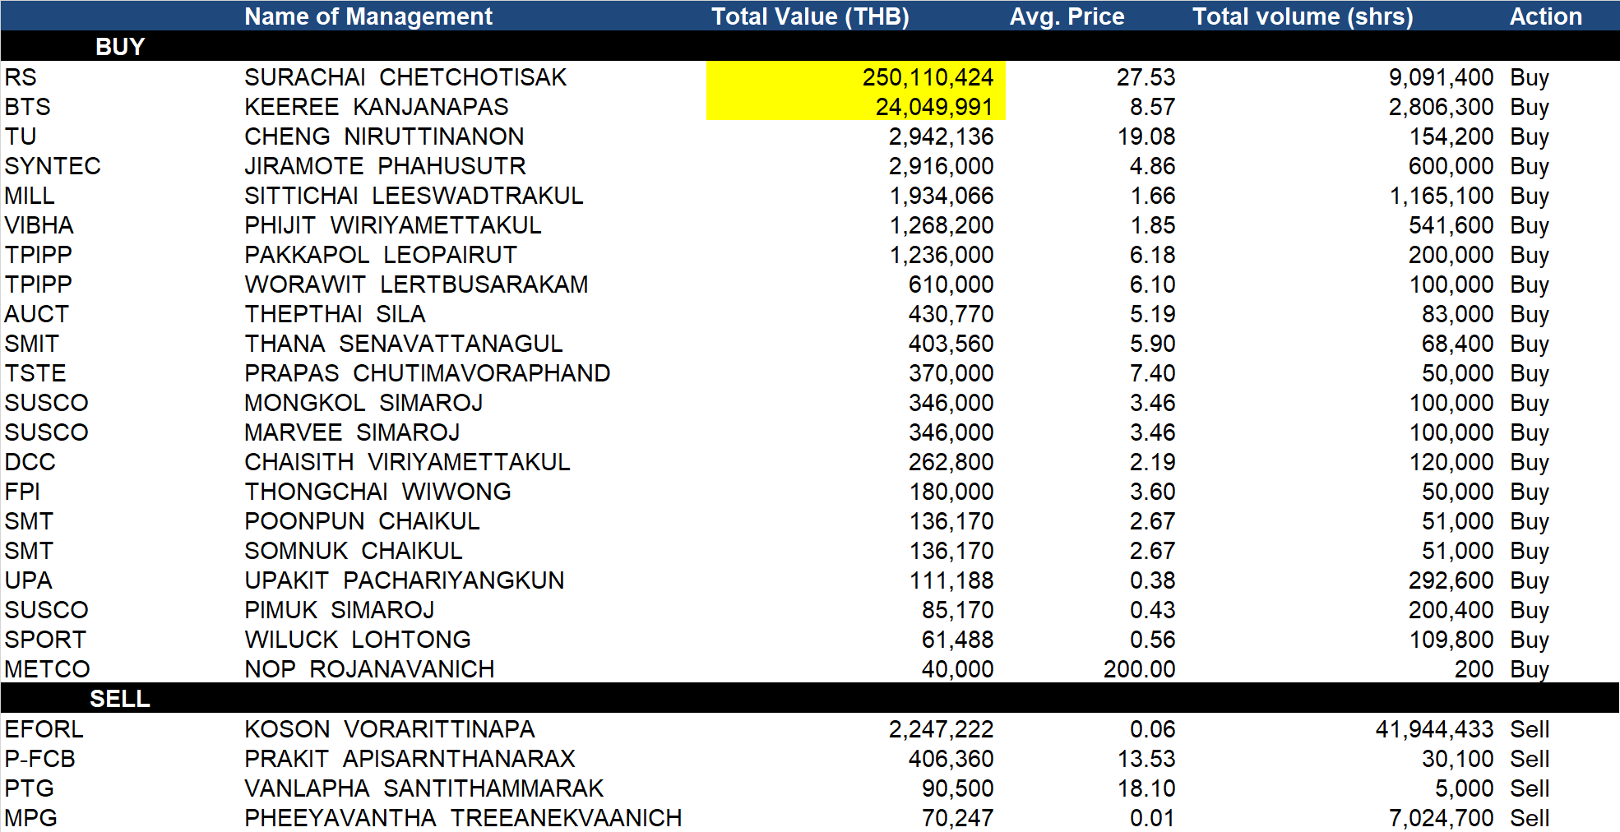Click the 'Action' column header
Viewport: 1620px width, 832px height.
click(1545, 16)
